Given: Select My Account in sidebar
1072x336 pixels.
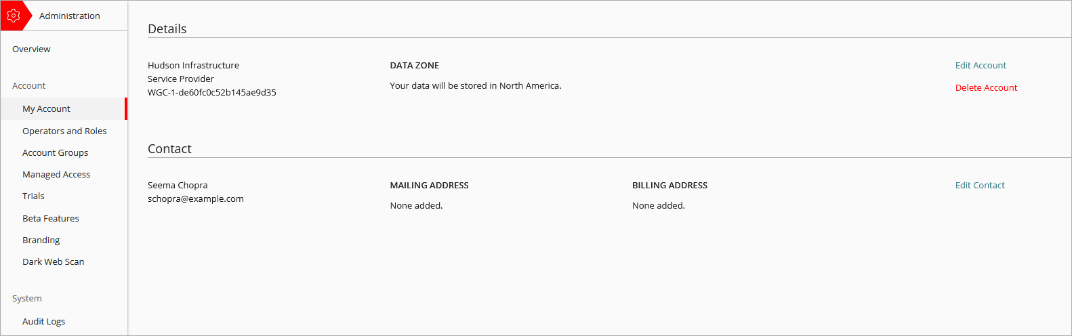Looking at the screenshot, I should pos(46,109).
